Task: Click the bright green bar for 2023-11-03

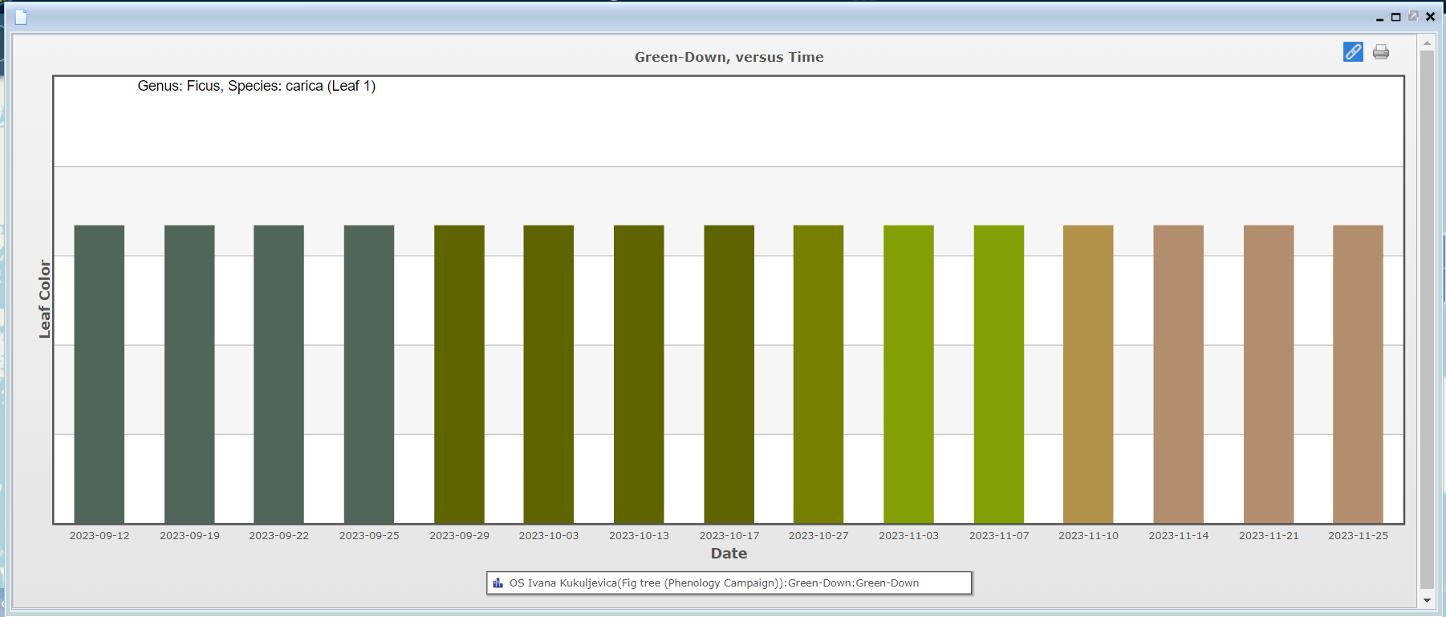Action: pyautogui.click(x=908, y=374)
